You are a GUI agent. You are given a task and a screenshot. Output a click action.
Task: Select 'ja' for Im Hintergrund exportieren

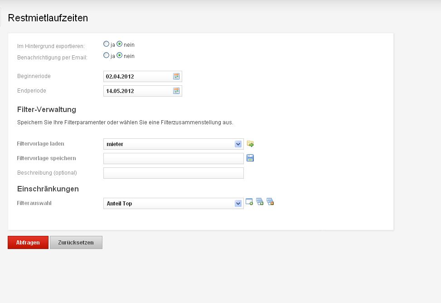pos(106,44)
